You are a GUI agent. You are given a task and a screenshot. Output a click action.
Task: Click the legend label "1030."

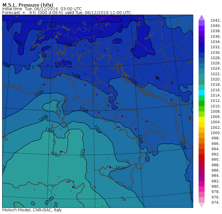(x=216, y=52)
